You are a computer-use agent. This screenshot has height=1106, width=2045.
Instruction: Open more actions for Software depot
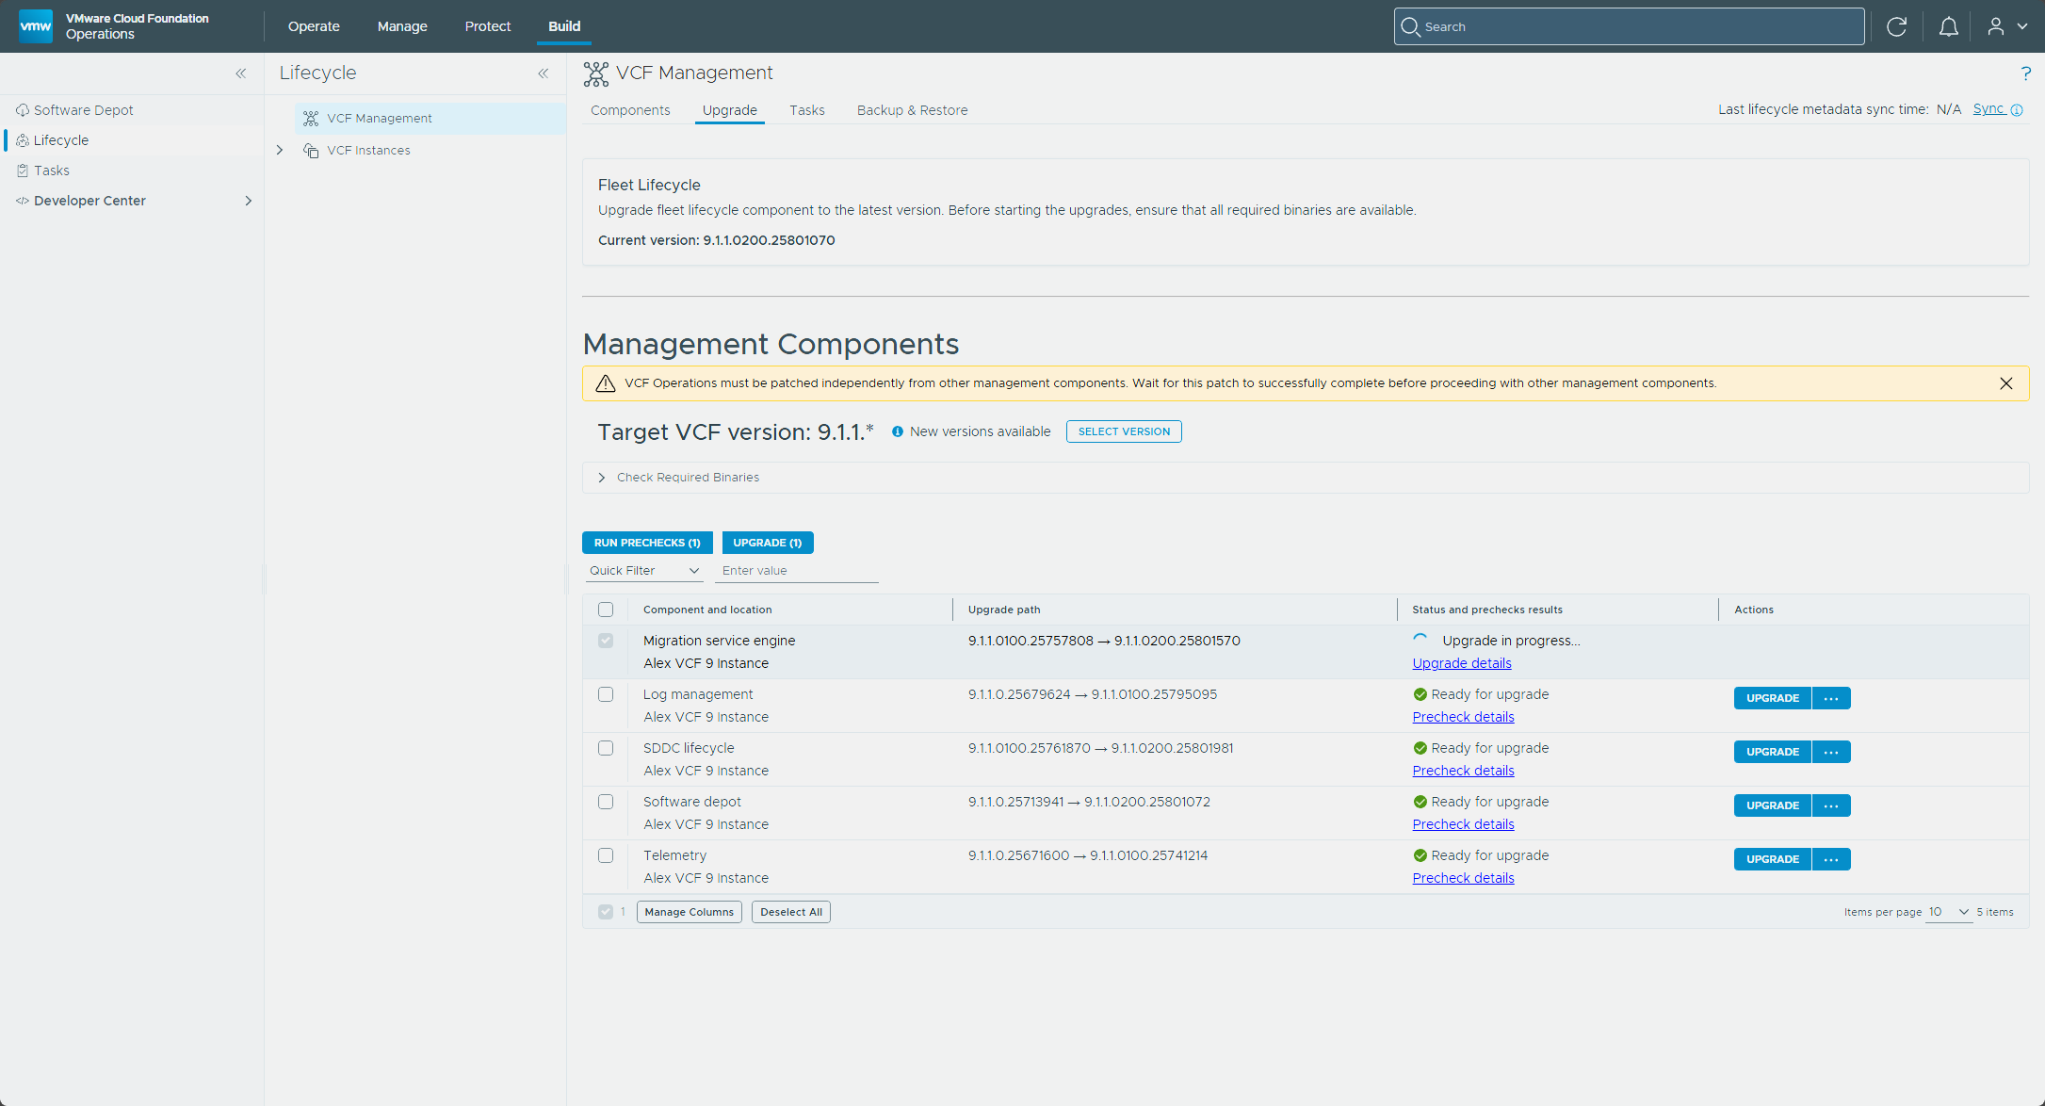(x=1831, y=805)
